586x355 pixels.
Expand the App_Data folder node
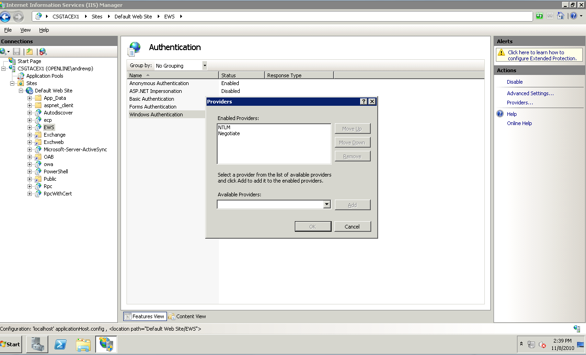click(x=30, y=98)
